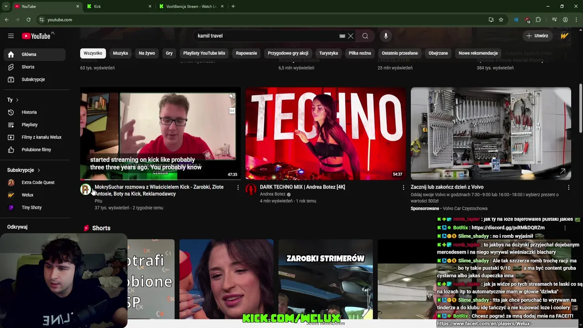Select the Gry filter chip
Image resolution: width=583 pixels, height=328 pixels.
(169, 53)
